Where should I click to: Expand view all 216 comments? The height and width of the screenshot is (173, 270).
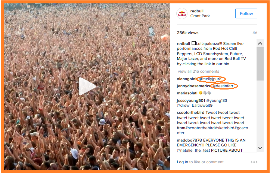point(198,71)
